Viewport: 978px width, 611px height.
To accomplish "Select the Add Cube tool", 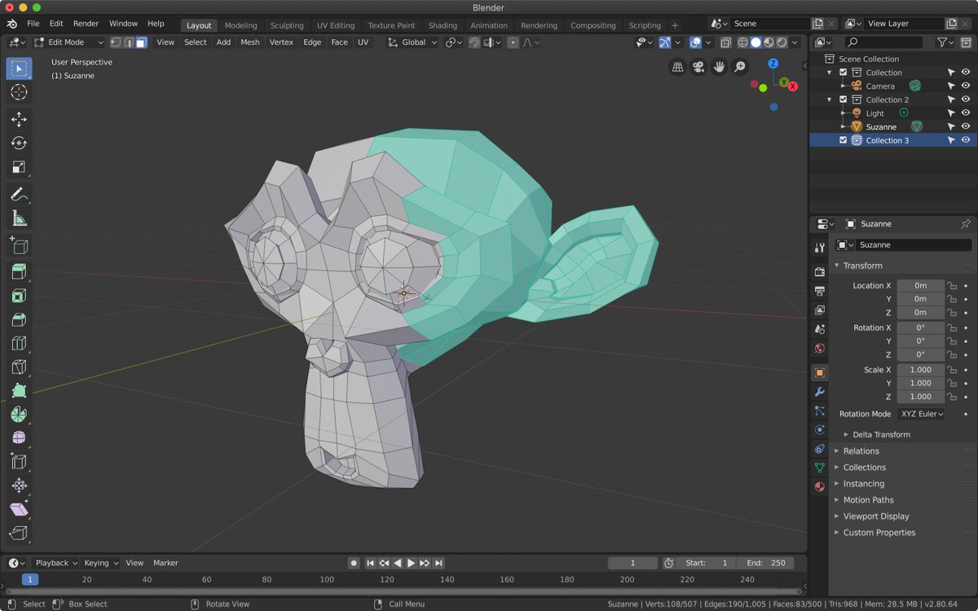I will click(x=19, y=245).
